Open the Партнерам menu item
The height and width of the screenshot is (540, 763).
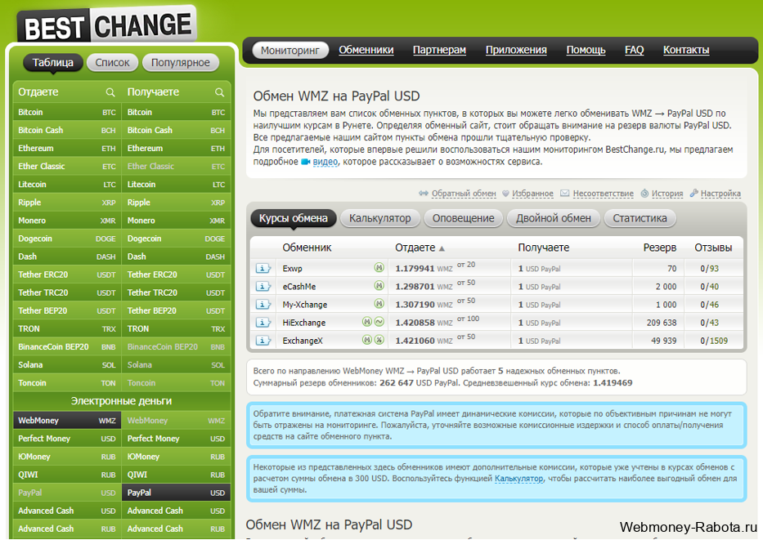(x=439, y=50)
